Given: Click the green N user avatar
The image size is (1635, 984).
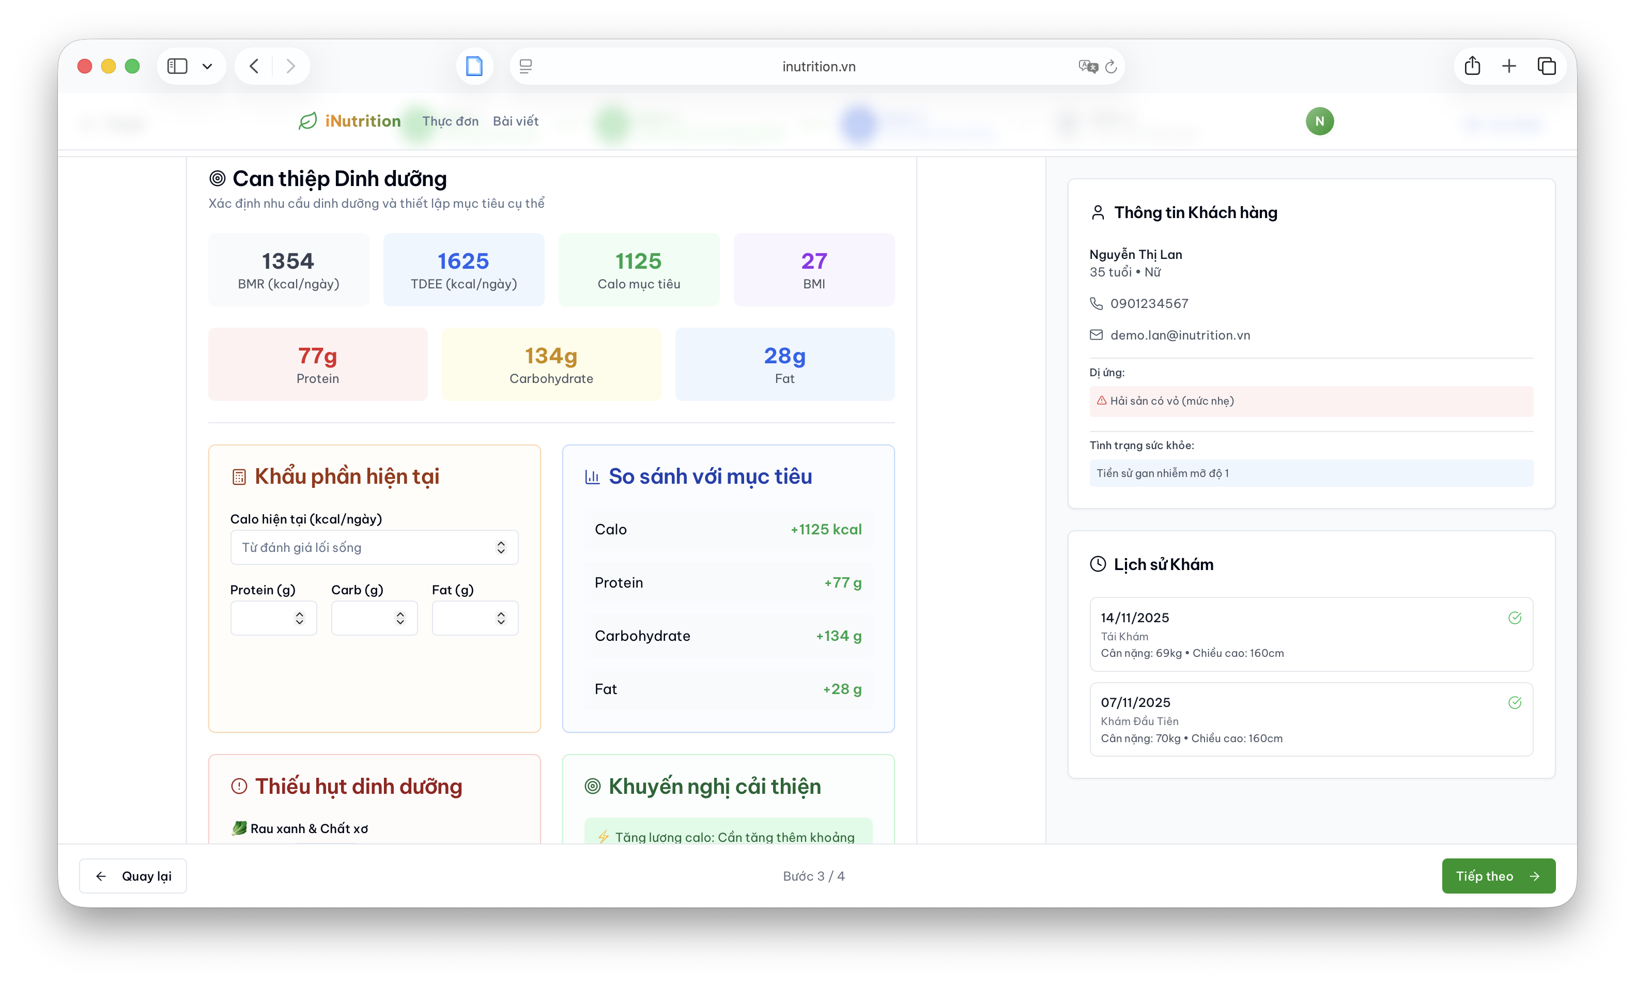Looking at the screenshot, I should [x=1319, y=121].
